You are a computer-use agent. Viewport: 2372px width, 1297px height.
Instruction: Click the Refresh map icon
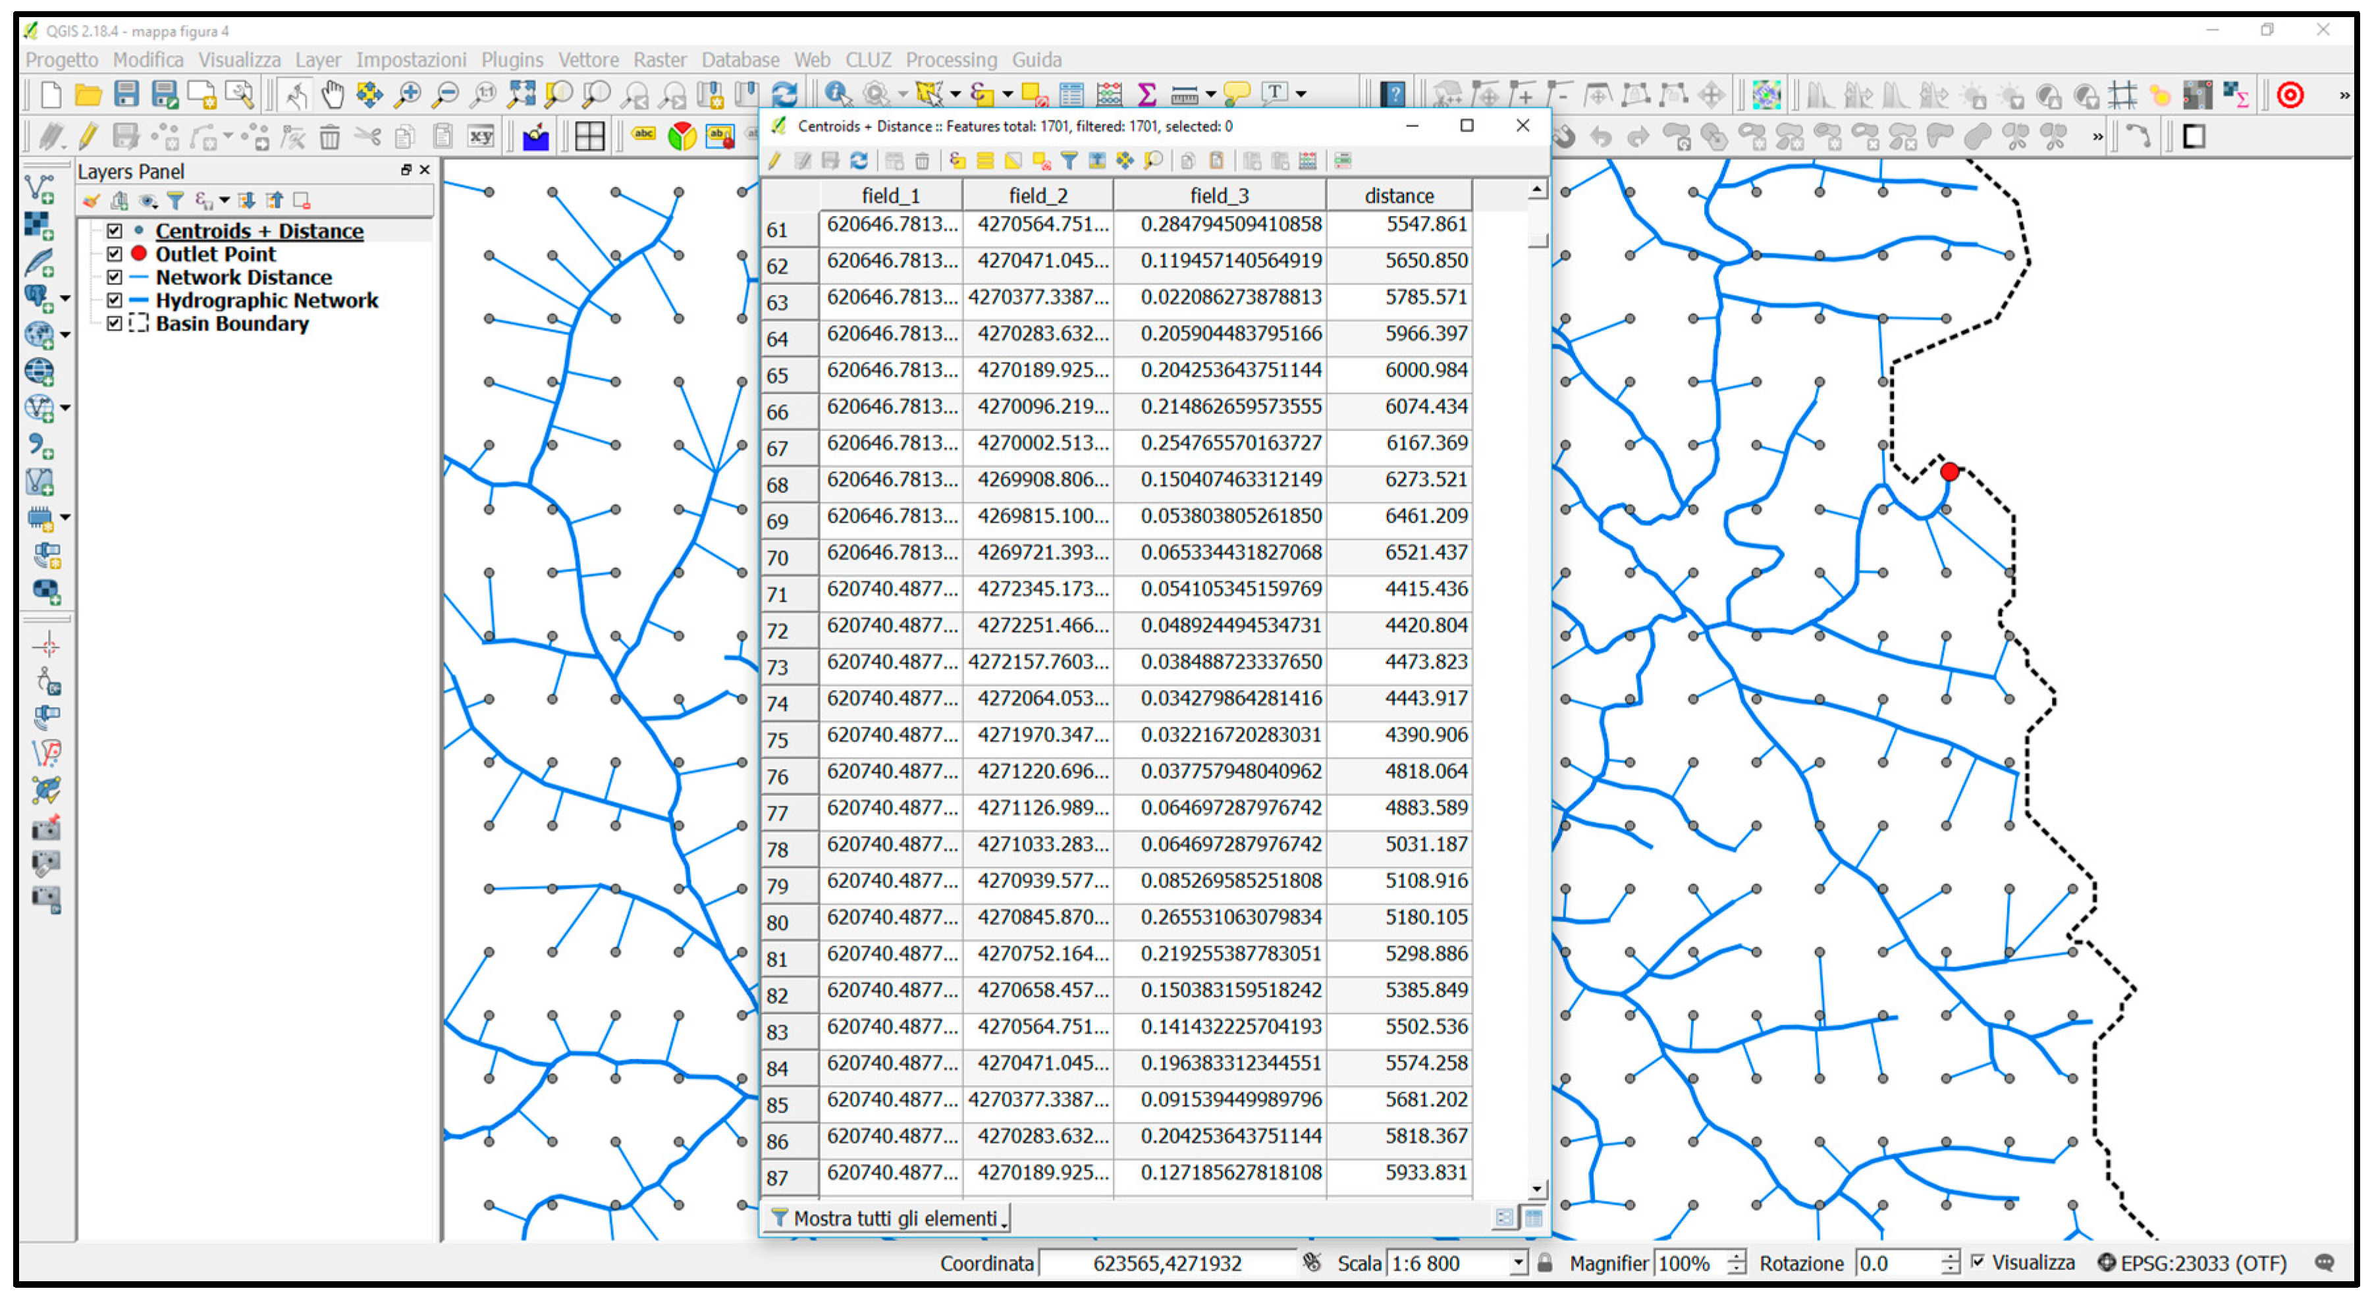(784, 93)
